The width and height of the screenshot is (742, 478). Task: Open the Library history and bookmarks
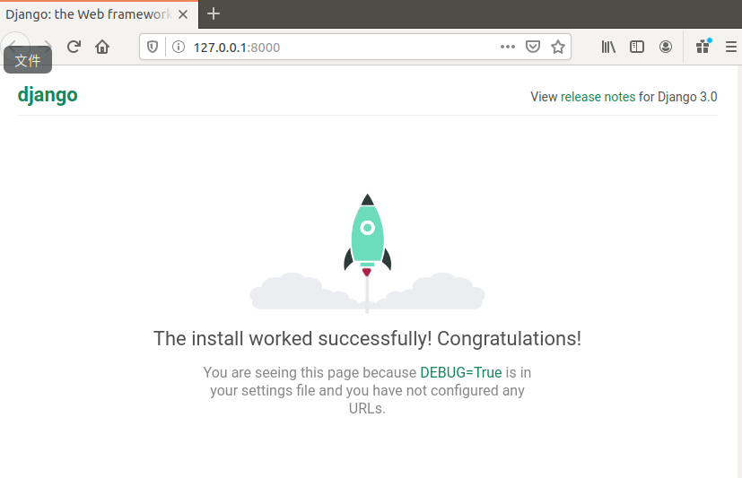click(x=608, y=47)
